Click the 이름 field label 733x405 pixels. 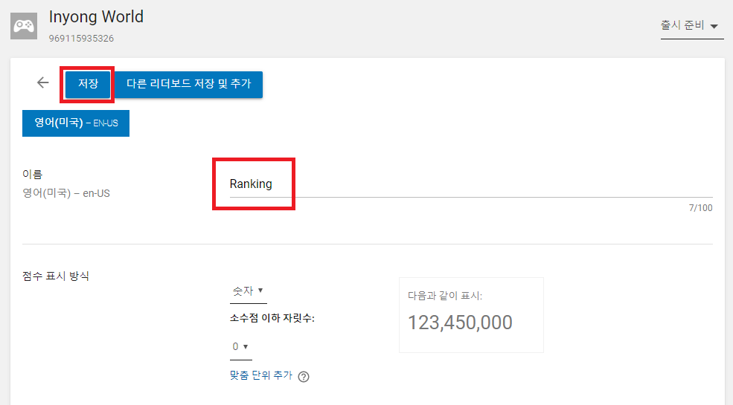click(32, 175)
